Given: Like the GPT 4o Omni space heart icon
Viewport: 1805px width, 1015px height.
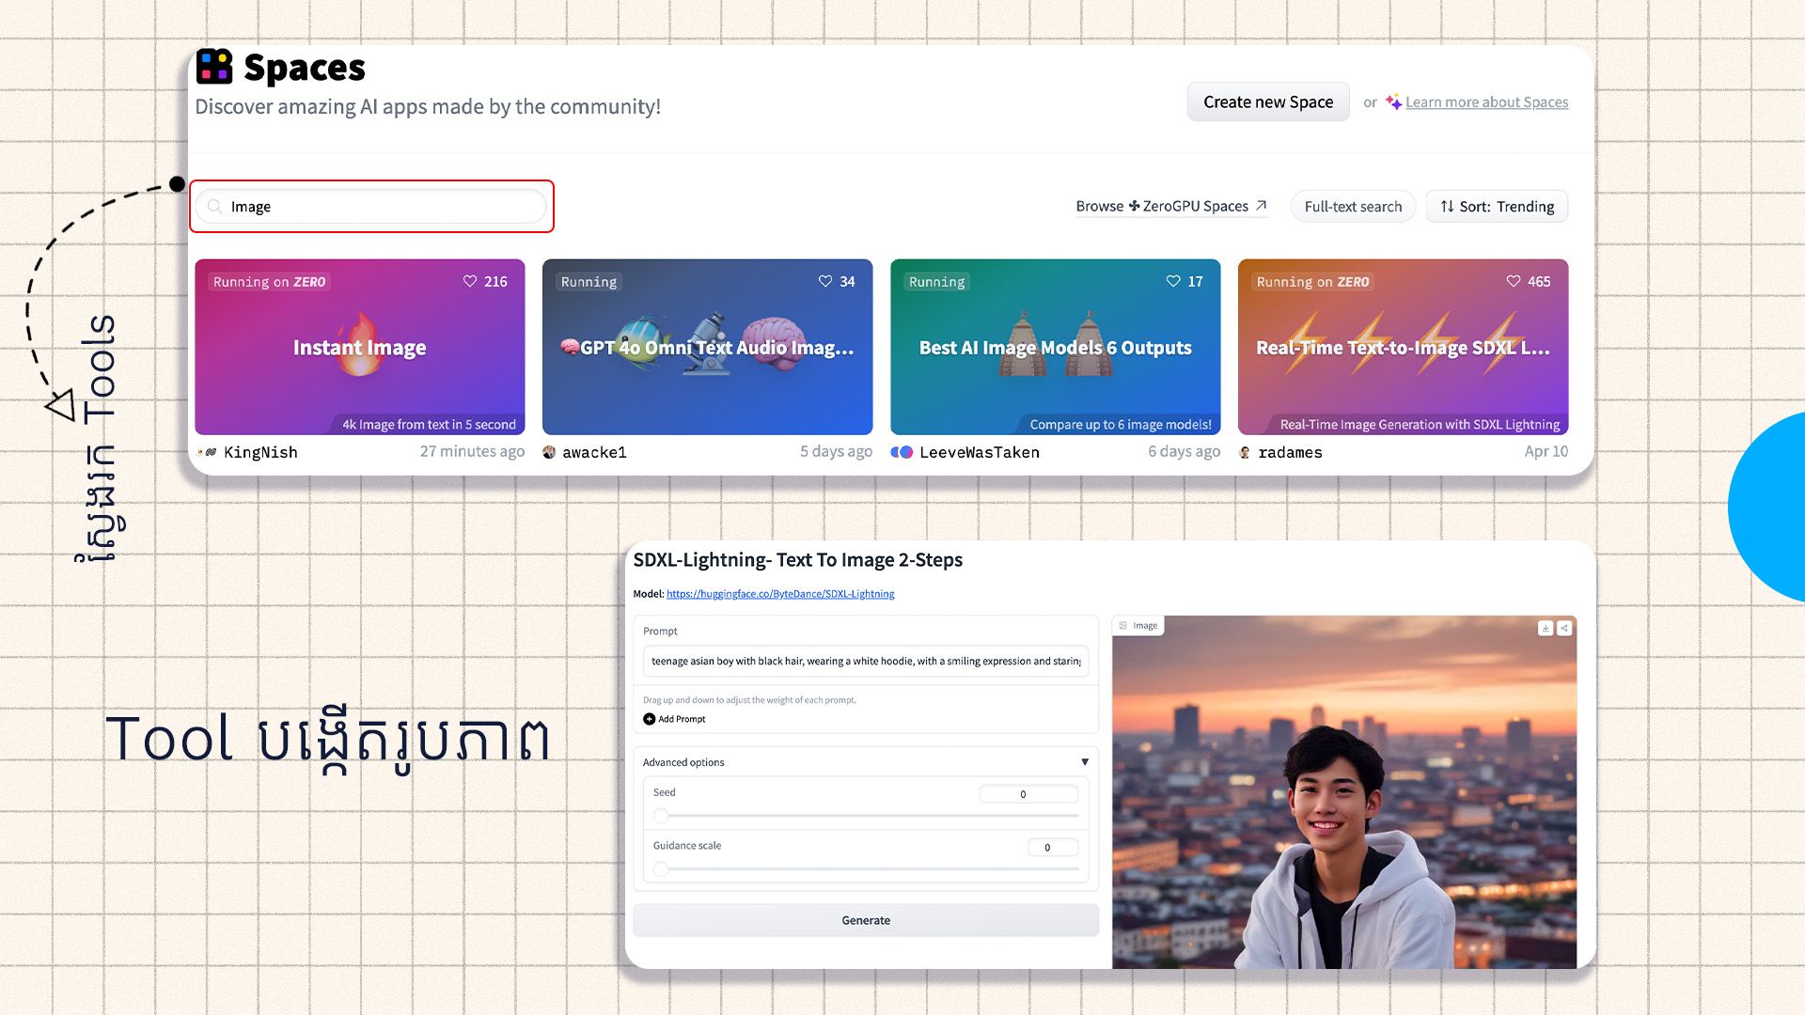Looking at the screenshot, I should click(825, 281).
